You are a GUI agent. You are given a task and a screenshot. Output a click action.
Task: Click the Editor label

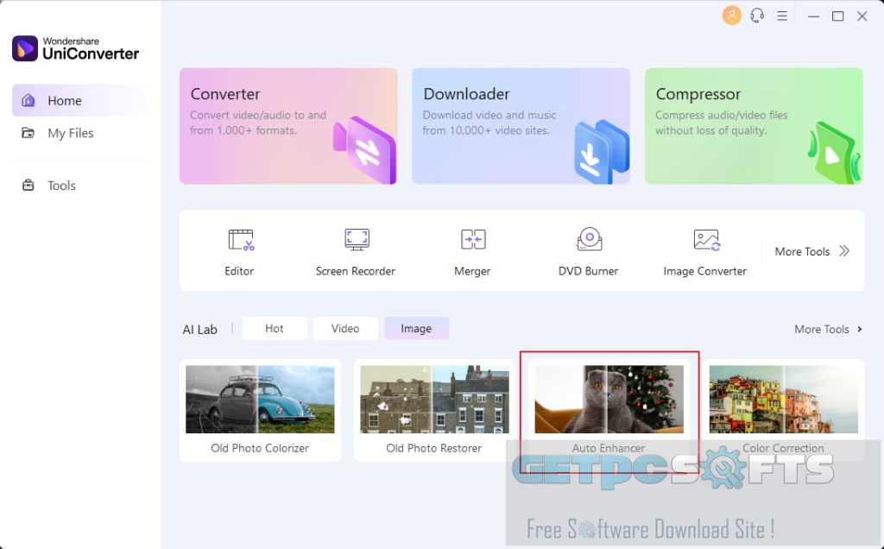point(239,271)
